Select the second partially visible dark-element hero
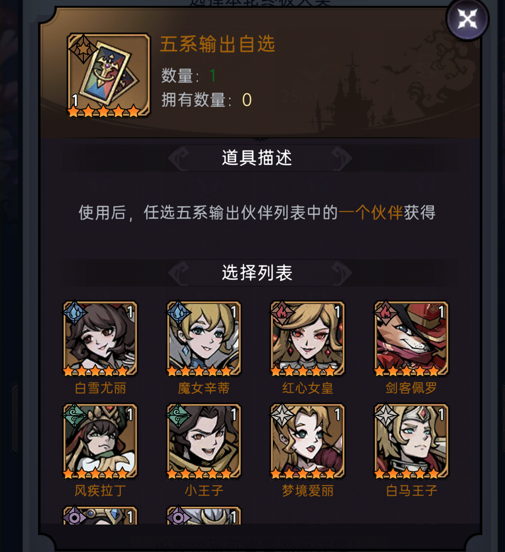The height and width of the screenshot is (552, 505). 204,516
